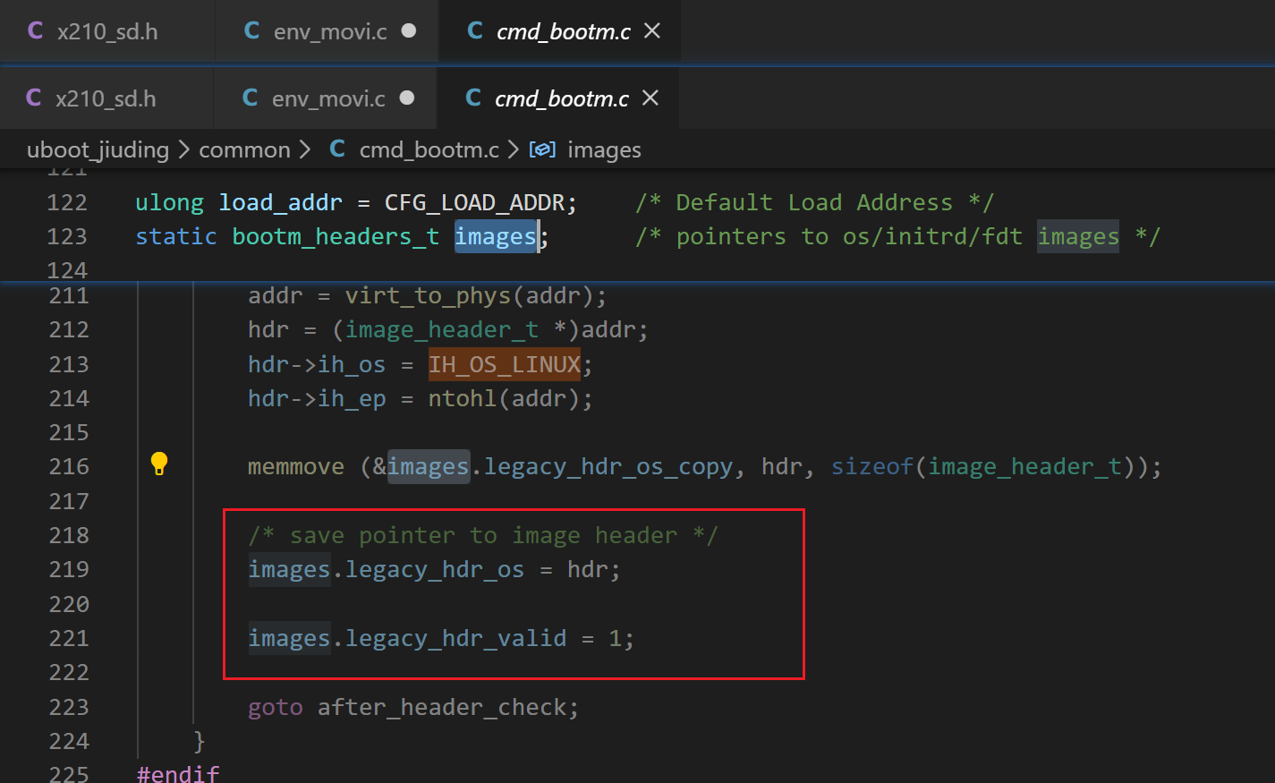
Task: Click the legacy_hdr_os member on line 219
Action: tap(435, 570)
